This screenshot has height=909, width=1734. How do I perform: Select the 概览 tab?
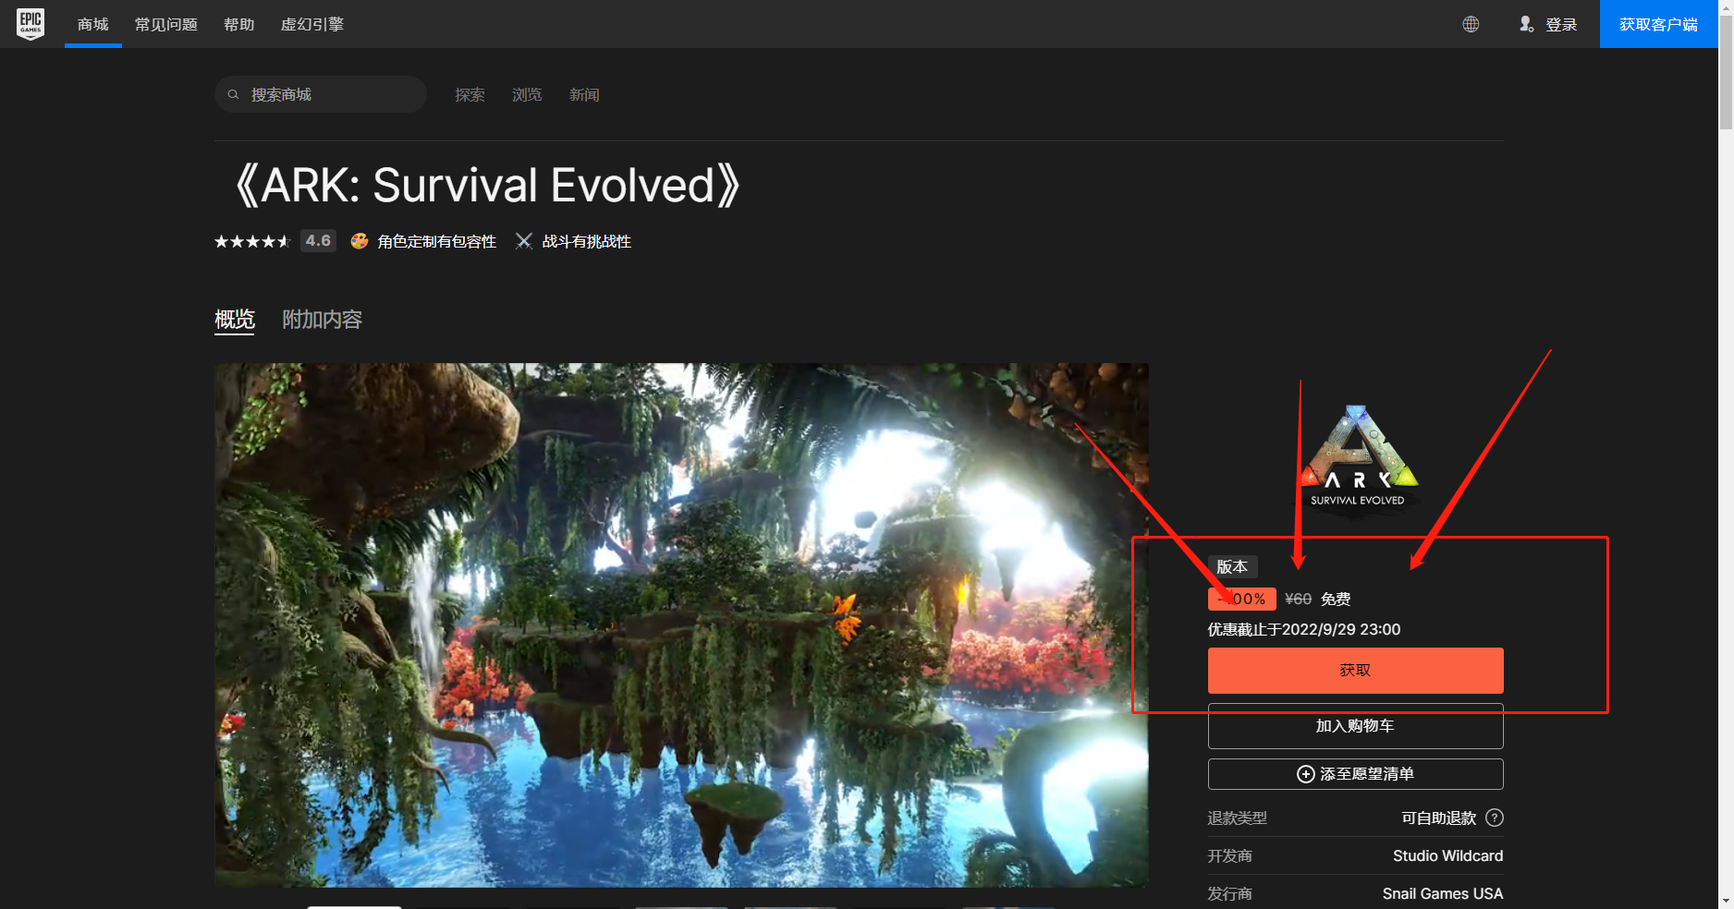[x=234, y=319]
